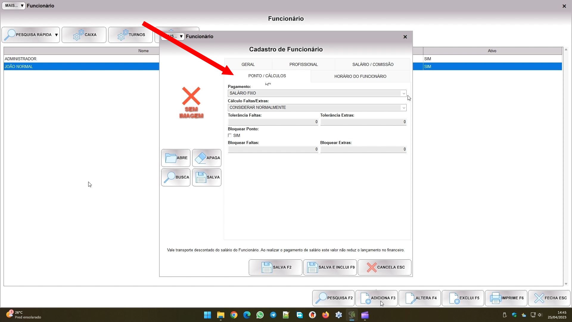
Task: Open the TURNOS gears button
Action: pyautogui.click(x=130, y=35)
